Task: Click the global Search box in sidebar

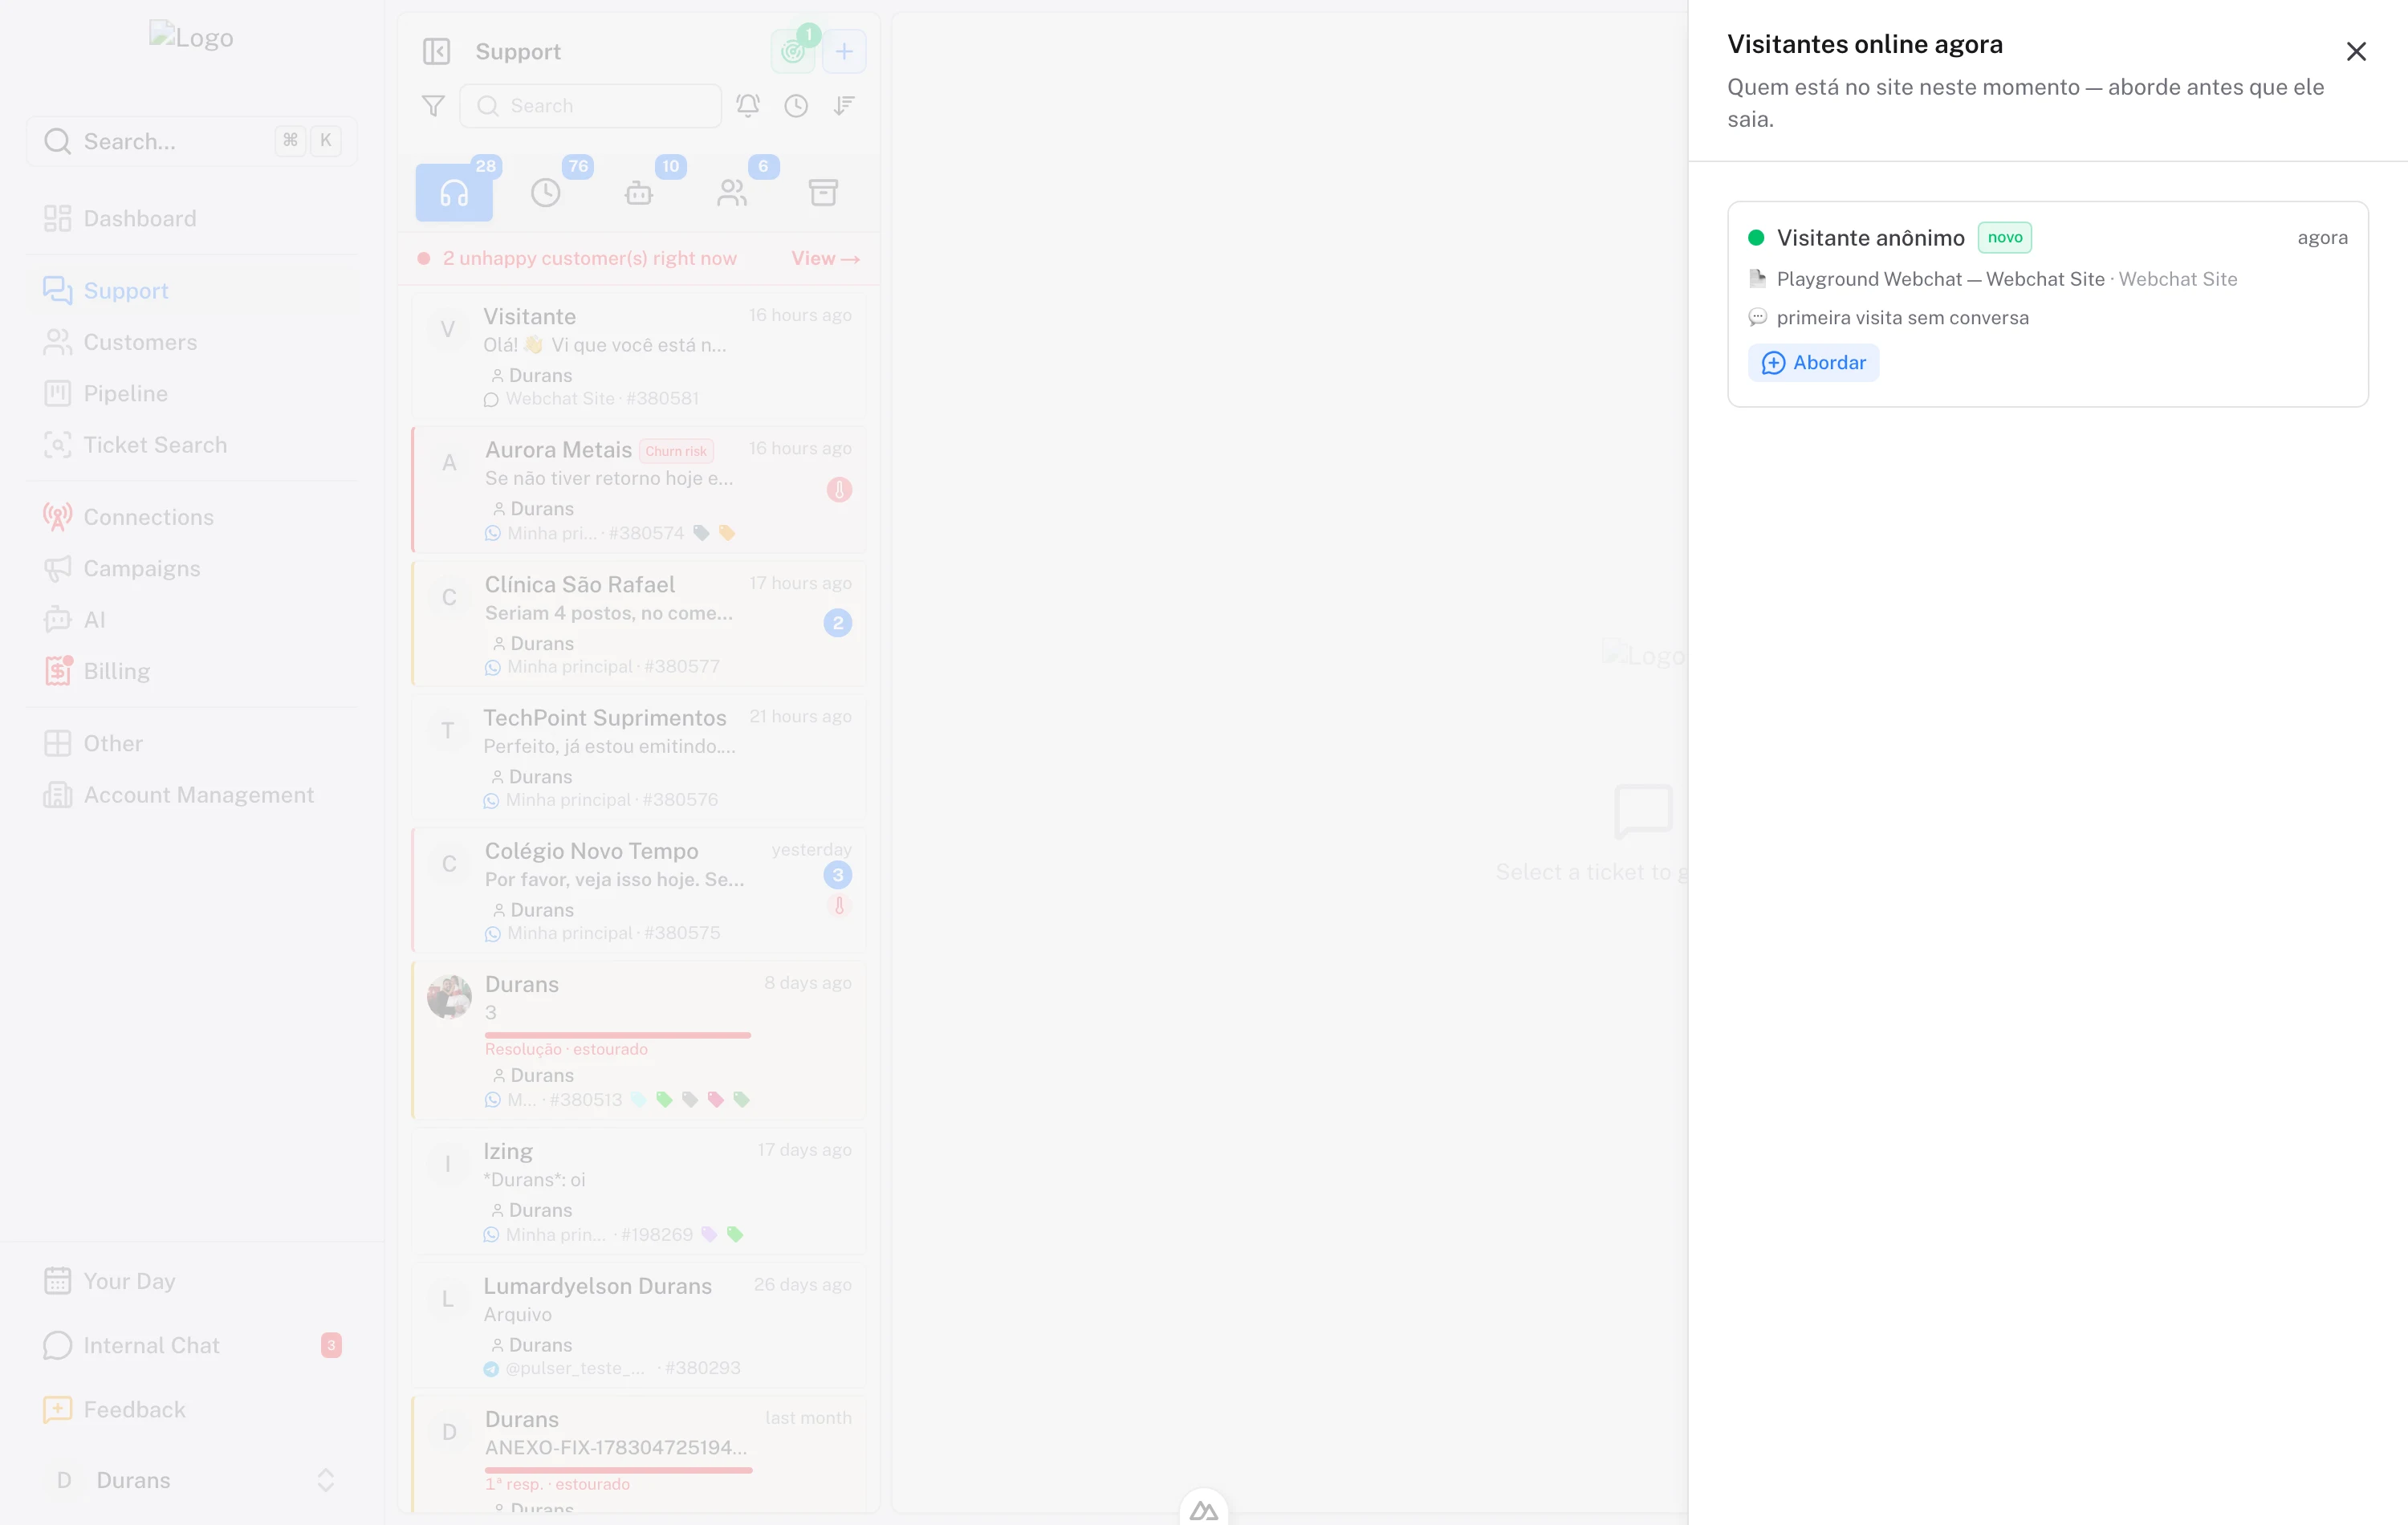Action: point(192,141)
